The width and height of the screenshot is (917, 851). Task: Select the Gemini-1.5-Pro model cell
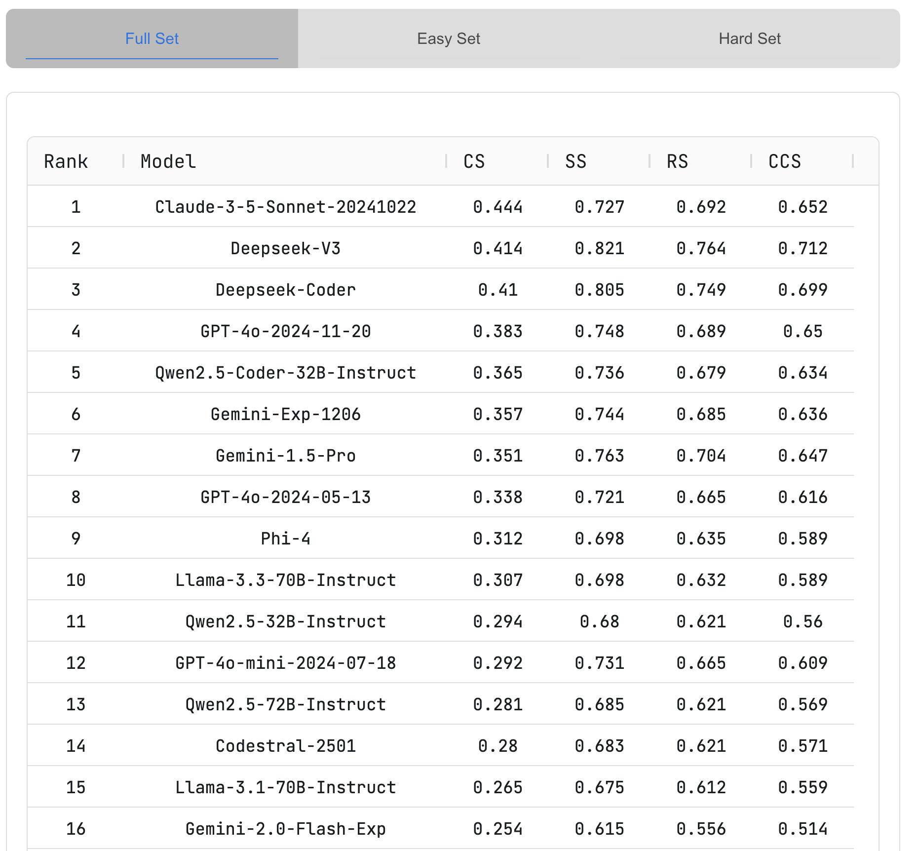[286, 456]
